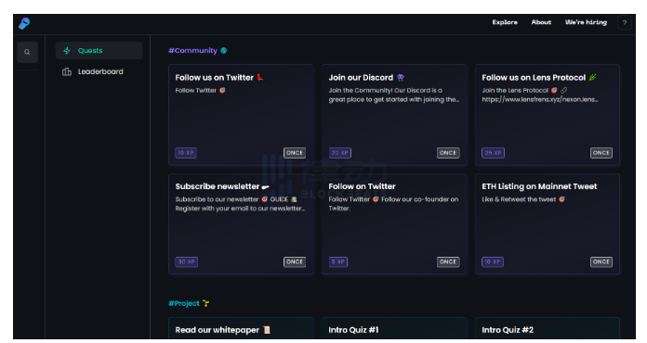Image resolution: width=647 pixels, height=343 pixels.
Task: Open the Subscribe newsletter quest card
Action: click(x=241, y=223)
